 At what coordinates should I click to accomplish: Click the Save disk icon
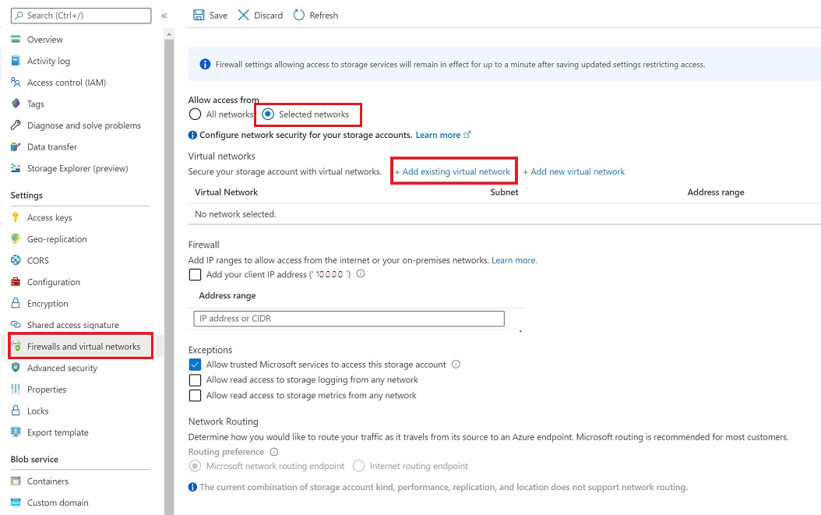point(199,16)
